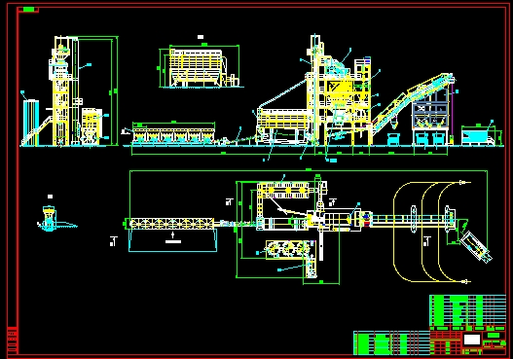Viewport: 513px width, 359px height.
Task: Select the cold feed bin row in elevation view
Action: 173,135
